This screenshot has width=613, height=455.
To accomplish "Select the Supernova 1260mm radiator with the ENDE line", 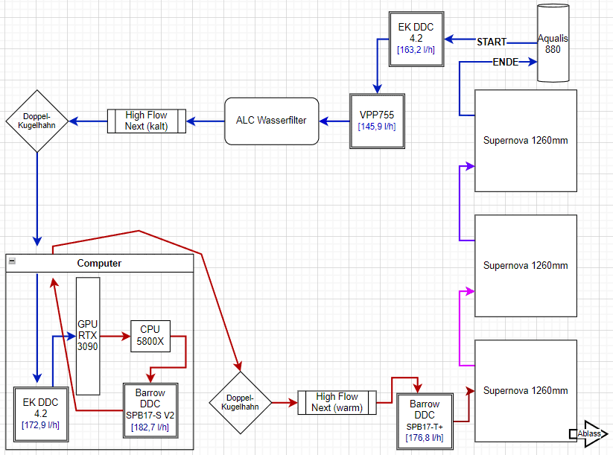I will [525, 140].
